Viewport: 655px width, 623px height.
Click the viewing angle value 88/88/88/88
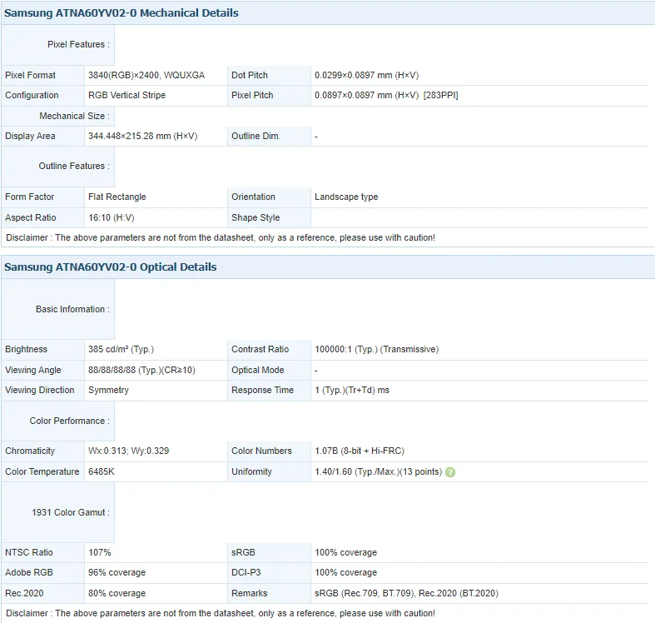[x=141, y=370]
